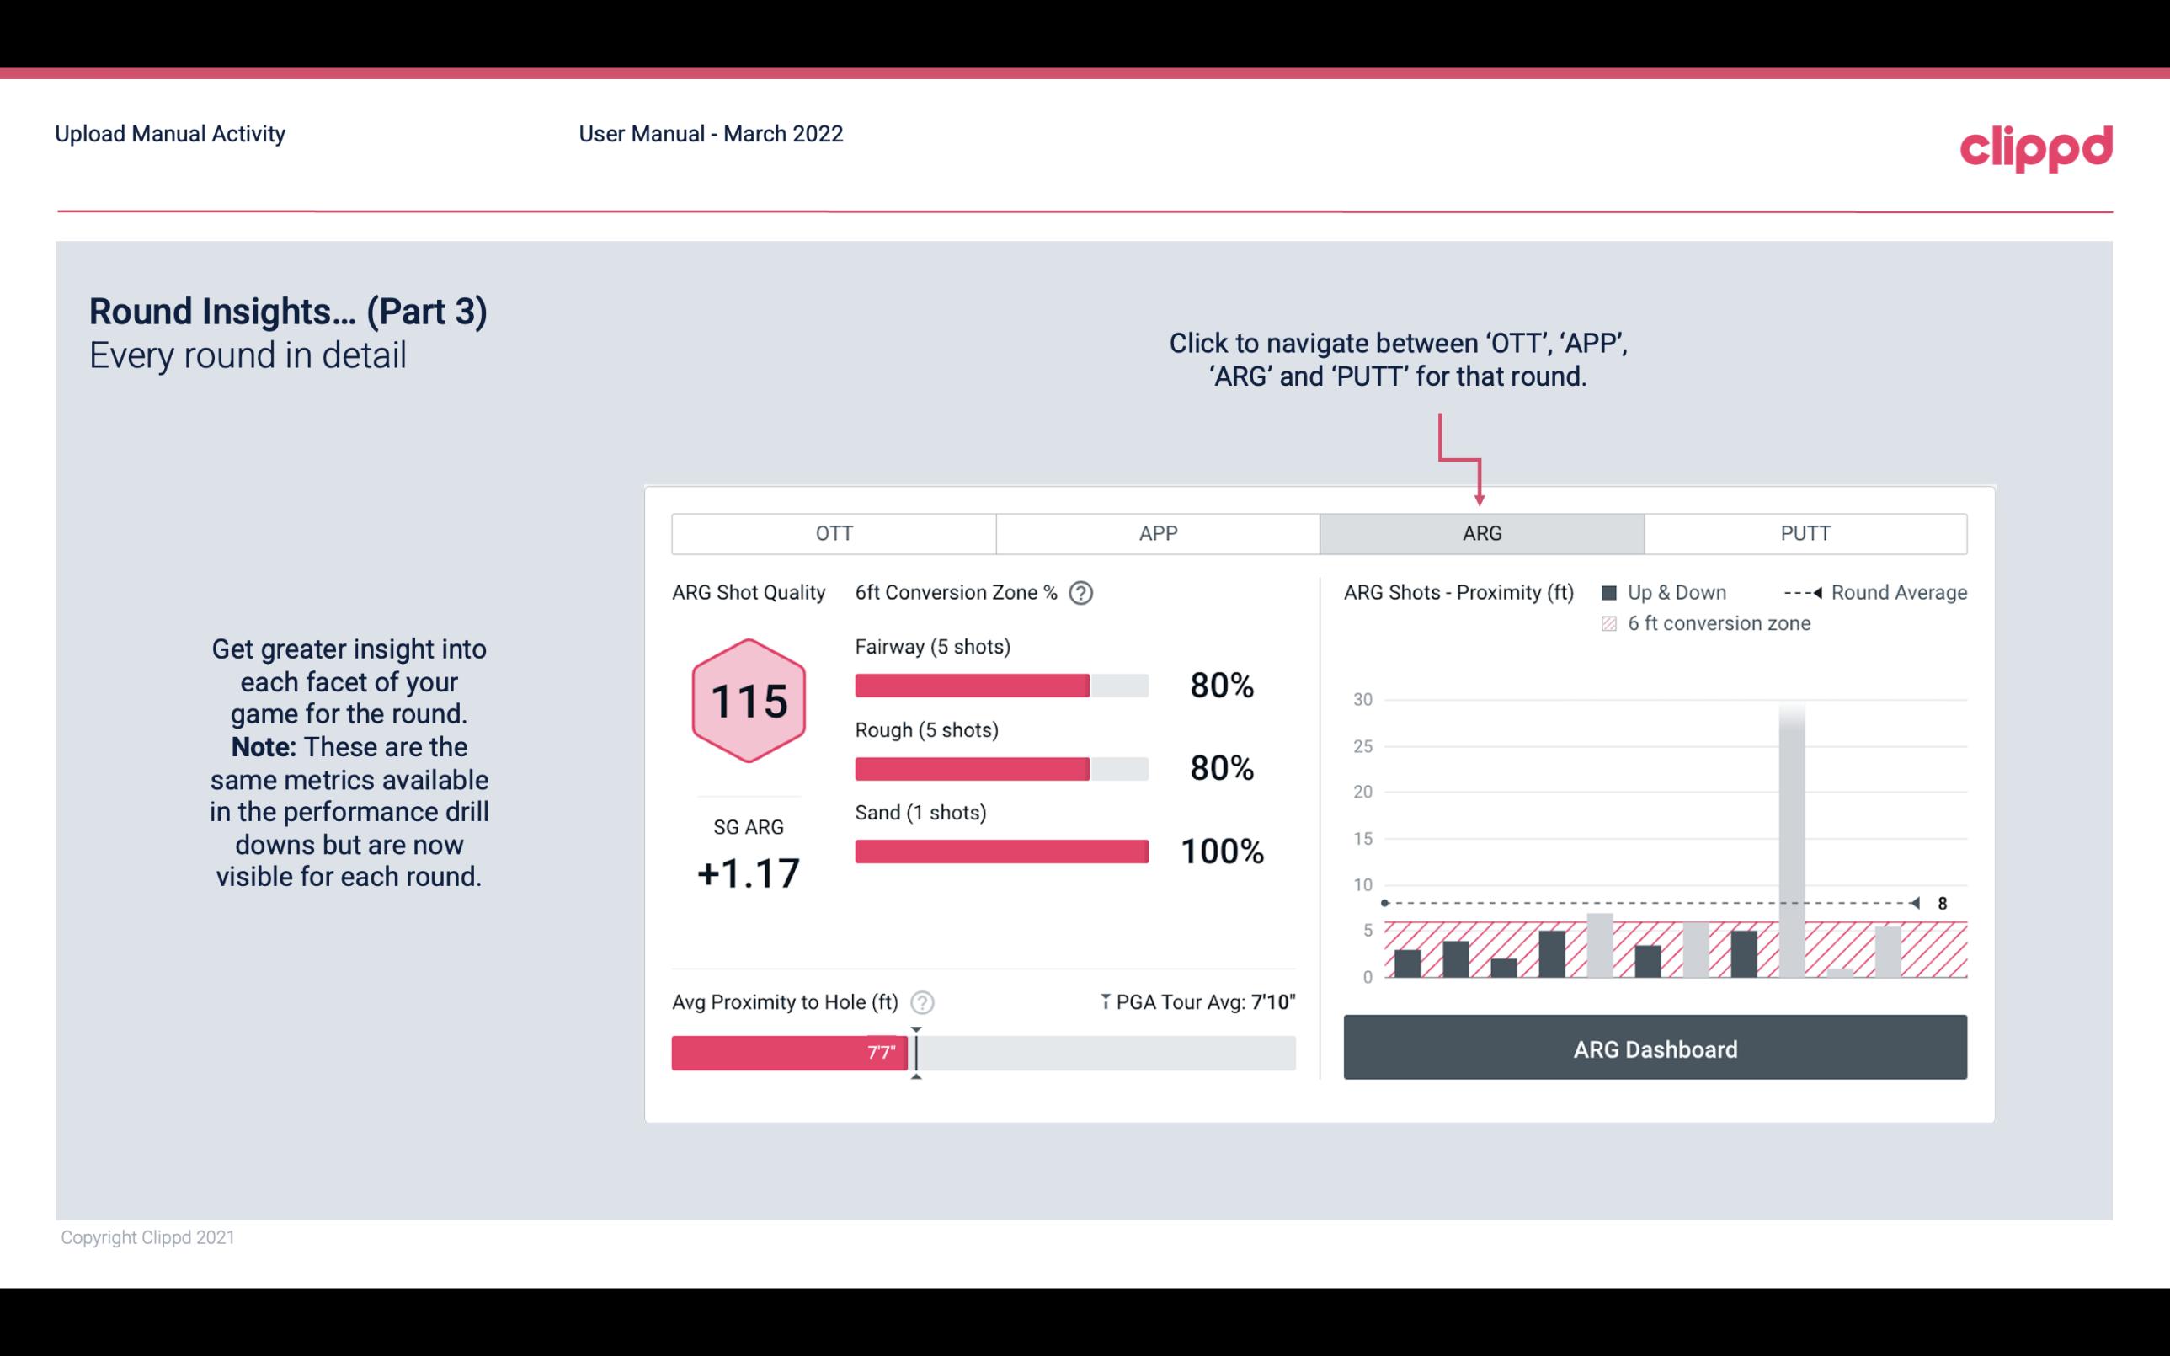Click the Fairway 80% conversion bar
The width and height of the screenshot is (2170, 1356).
(x=971, y=684)
